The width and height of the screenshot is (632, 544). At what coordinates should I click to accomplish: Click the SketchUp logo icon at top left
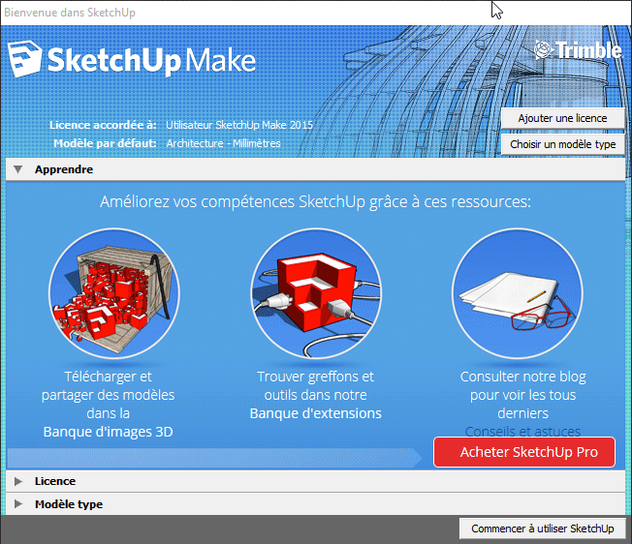coord(25,60)
